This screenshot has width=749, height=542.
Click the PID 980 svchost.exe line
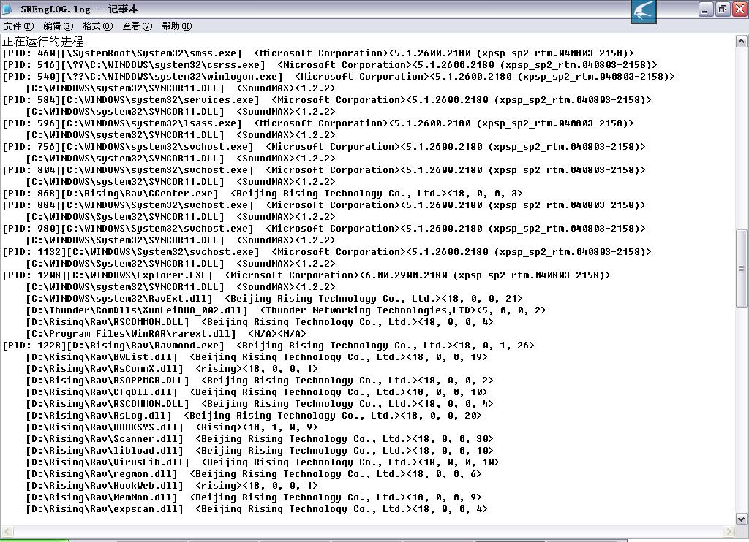coord(324,229)
